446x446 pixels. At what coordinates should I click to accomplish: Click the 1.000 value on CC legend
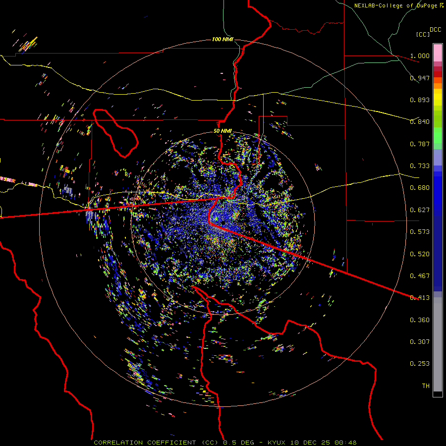(x=420, y=56)
